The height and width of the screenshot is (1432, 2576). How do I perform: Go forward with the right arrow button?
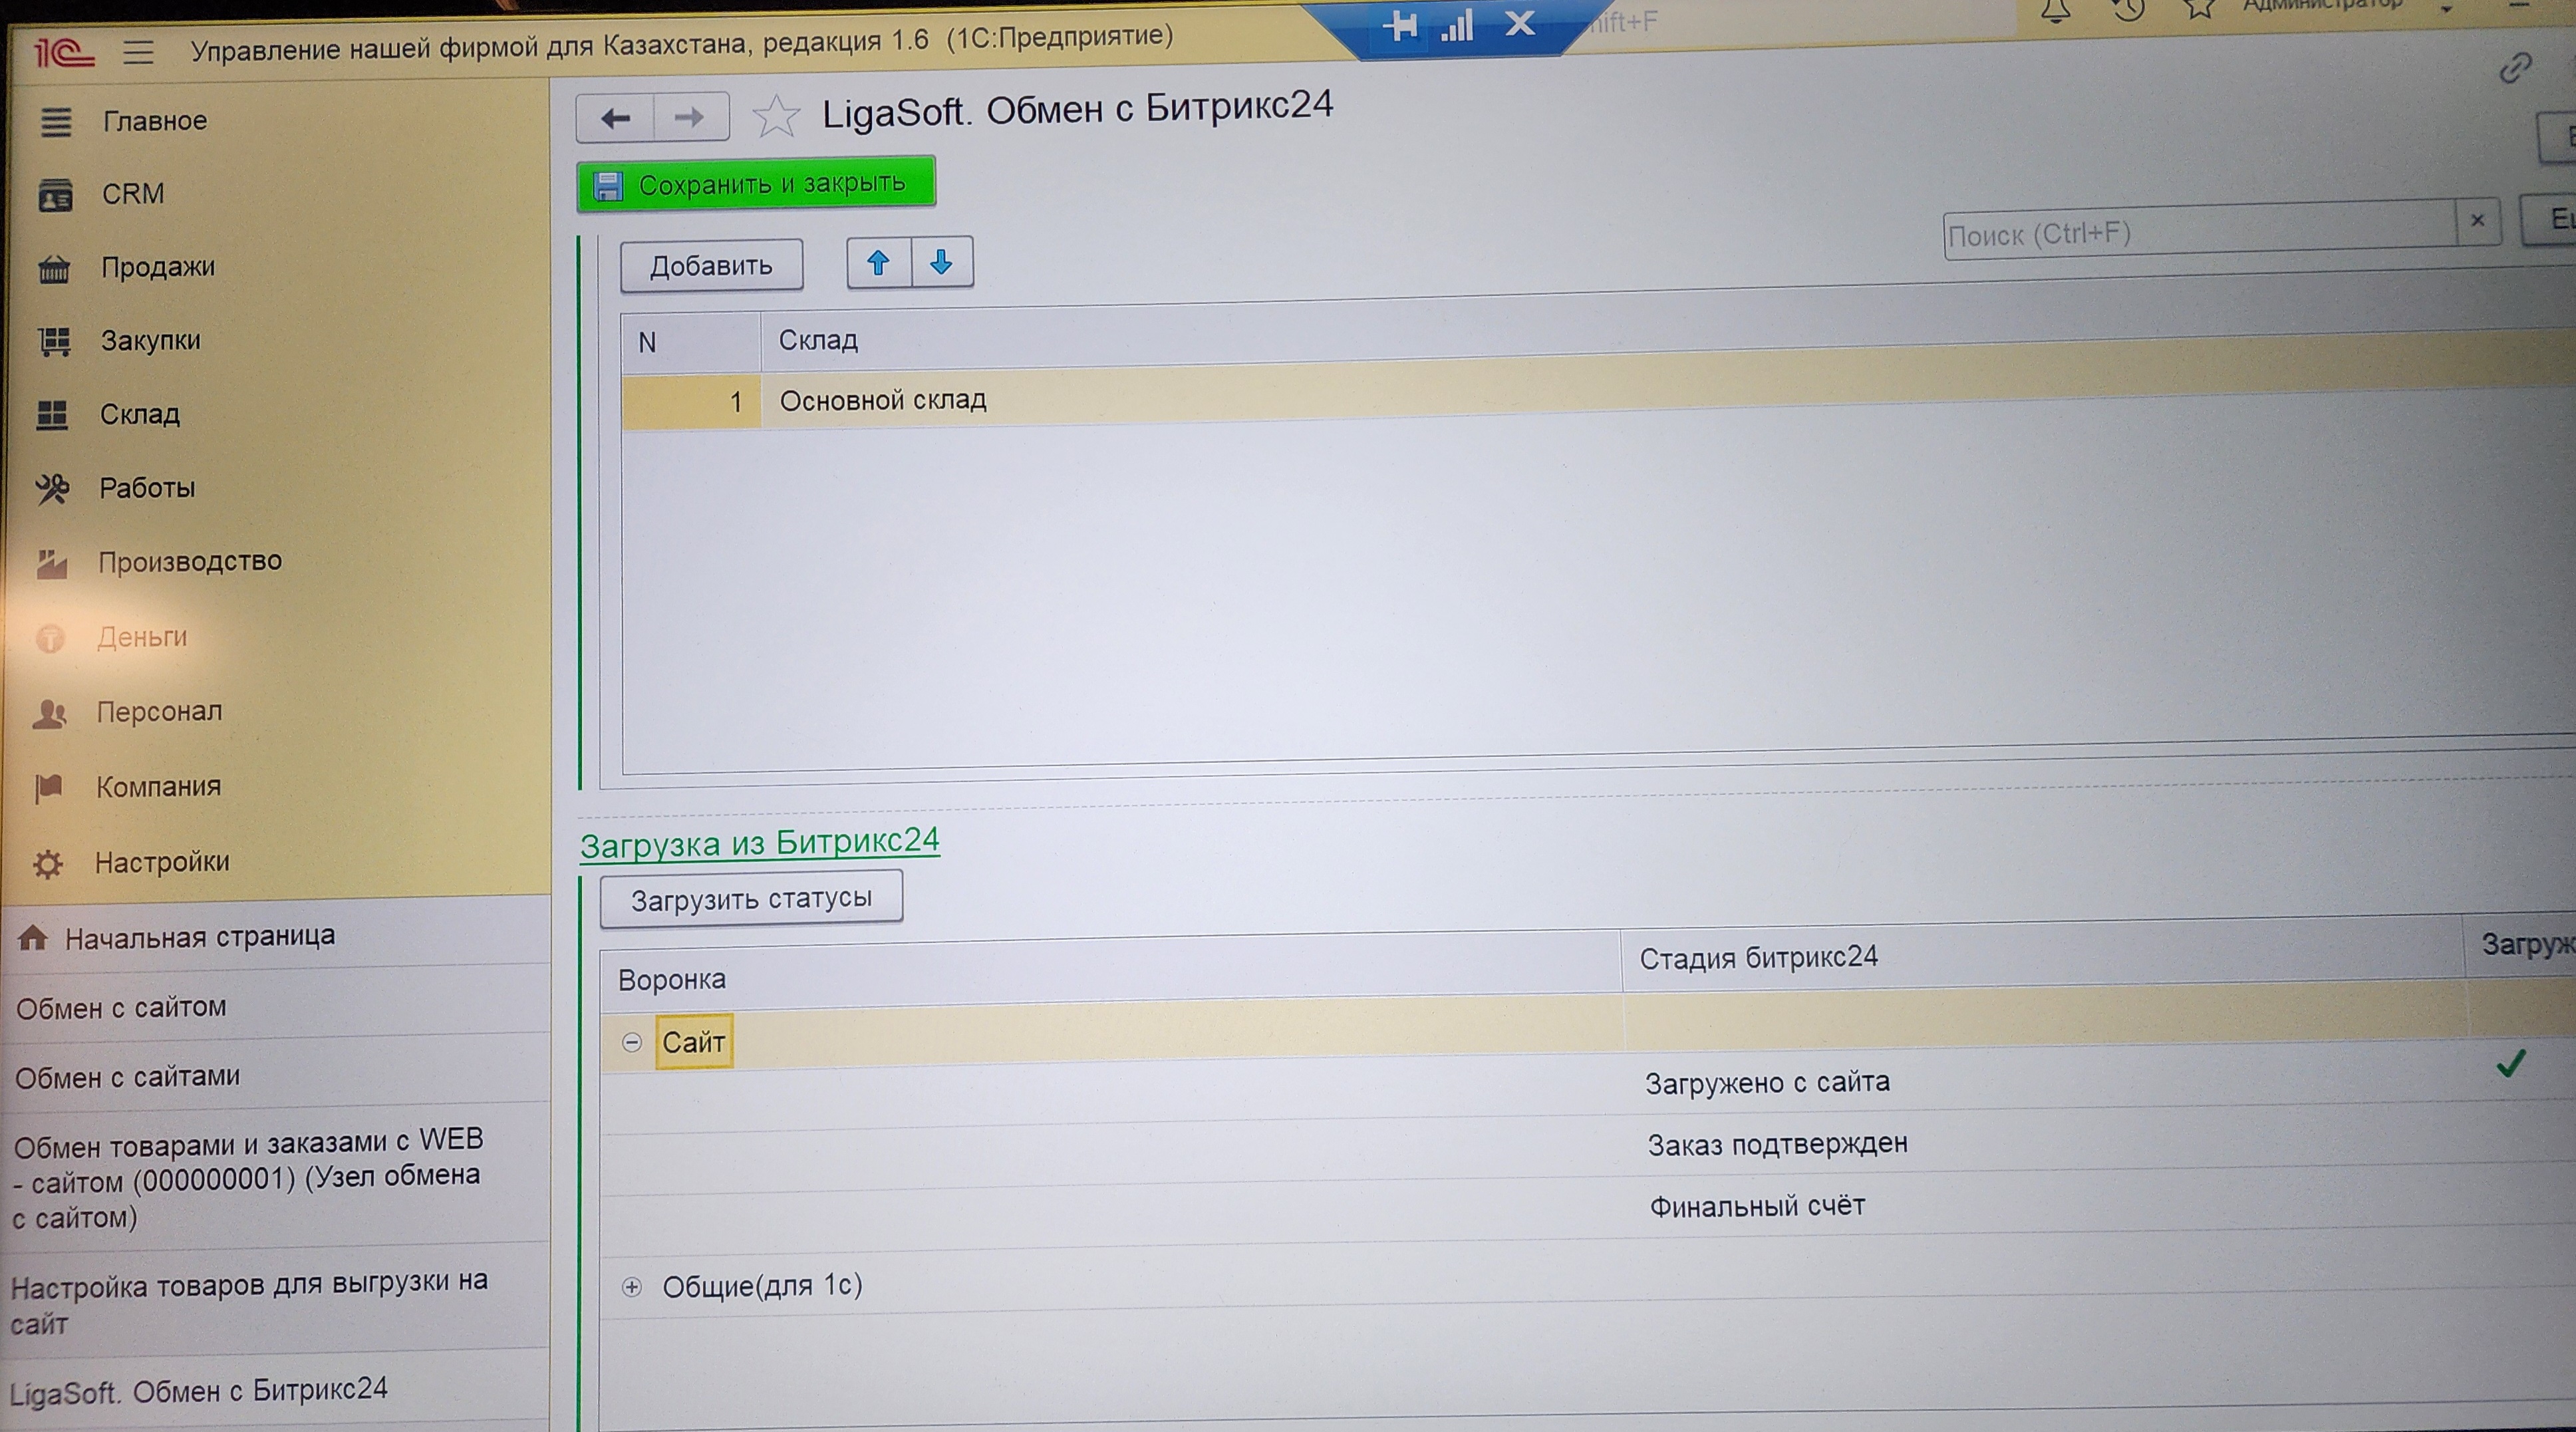click(x=689, y=118)
